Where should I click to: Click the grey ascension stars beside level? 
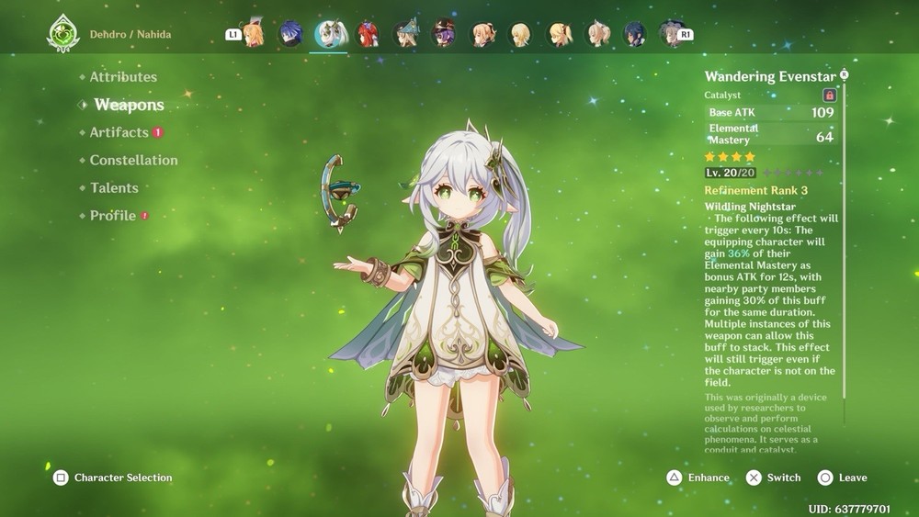coord(793,173)
